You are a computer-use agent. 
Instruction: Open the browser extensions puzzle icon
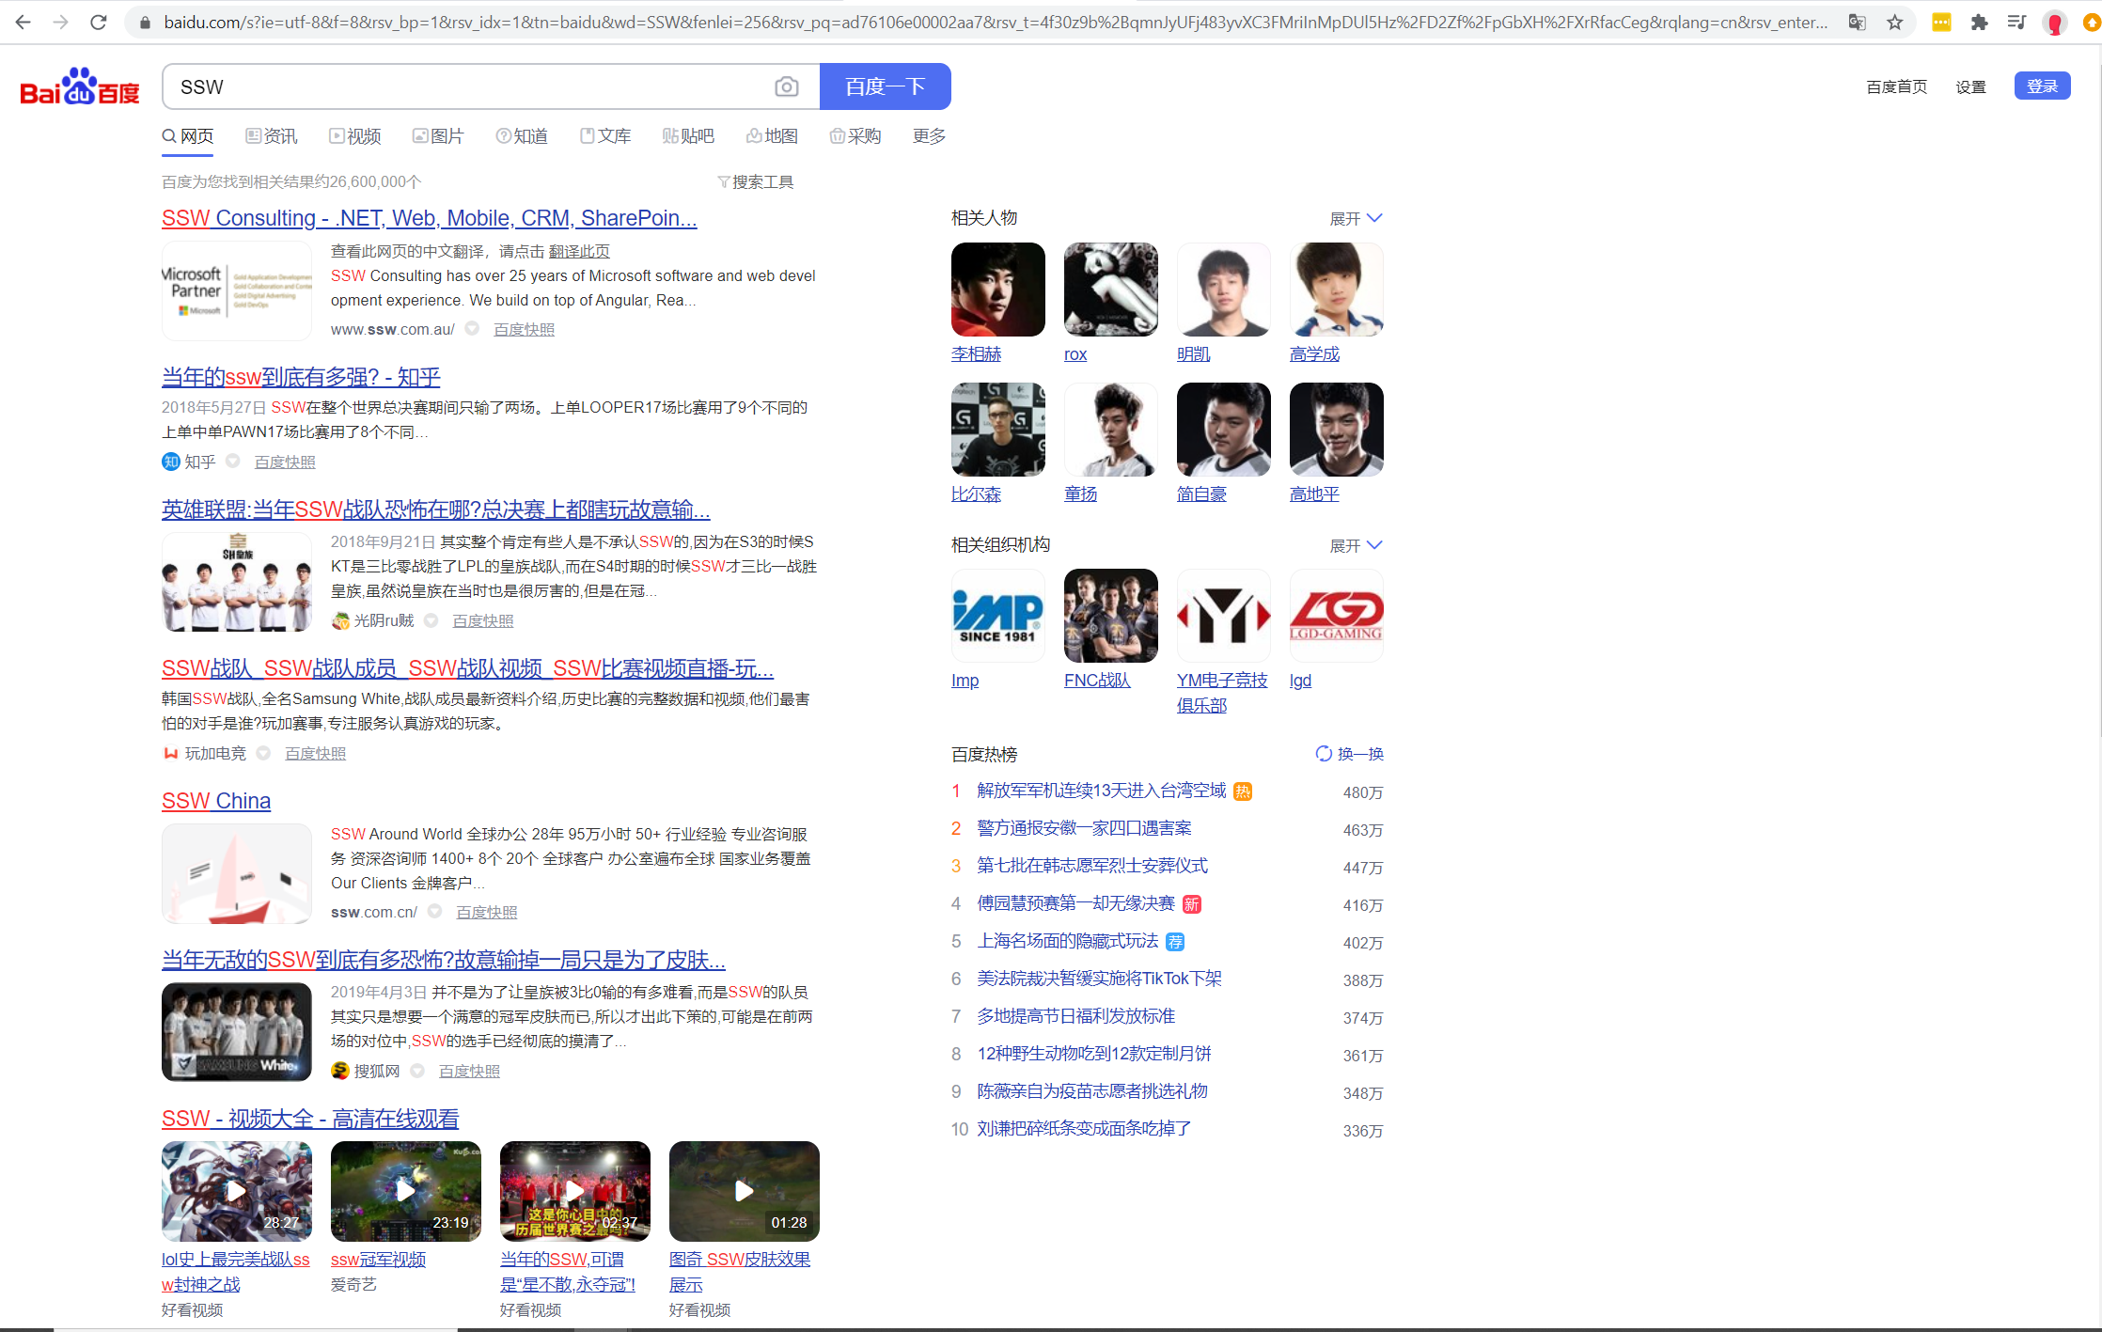click(x=1979, y=21)
